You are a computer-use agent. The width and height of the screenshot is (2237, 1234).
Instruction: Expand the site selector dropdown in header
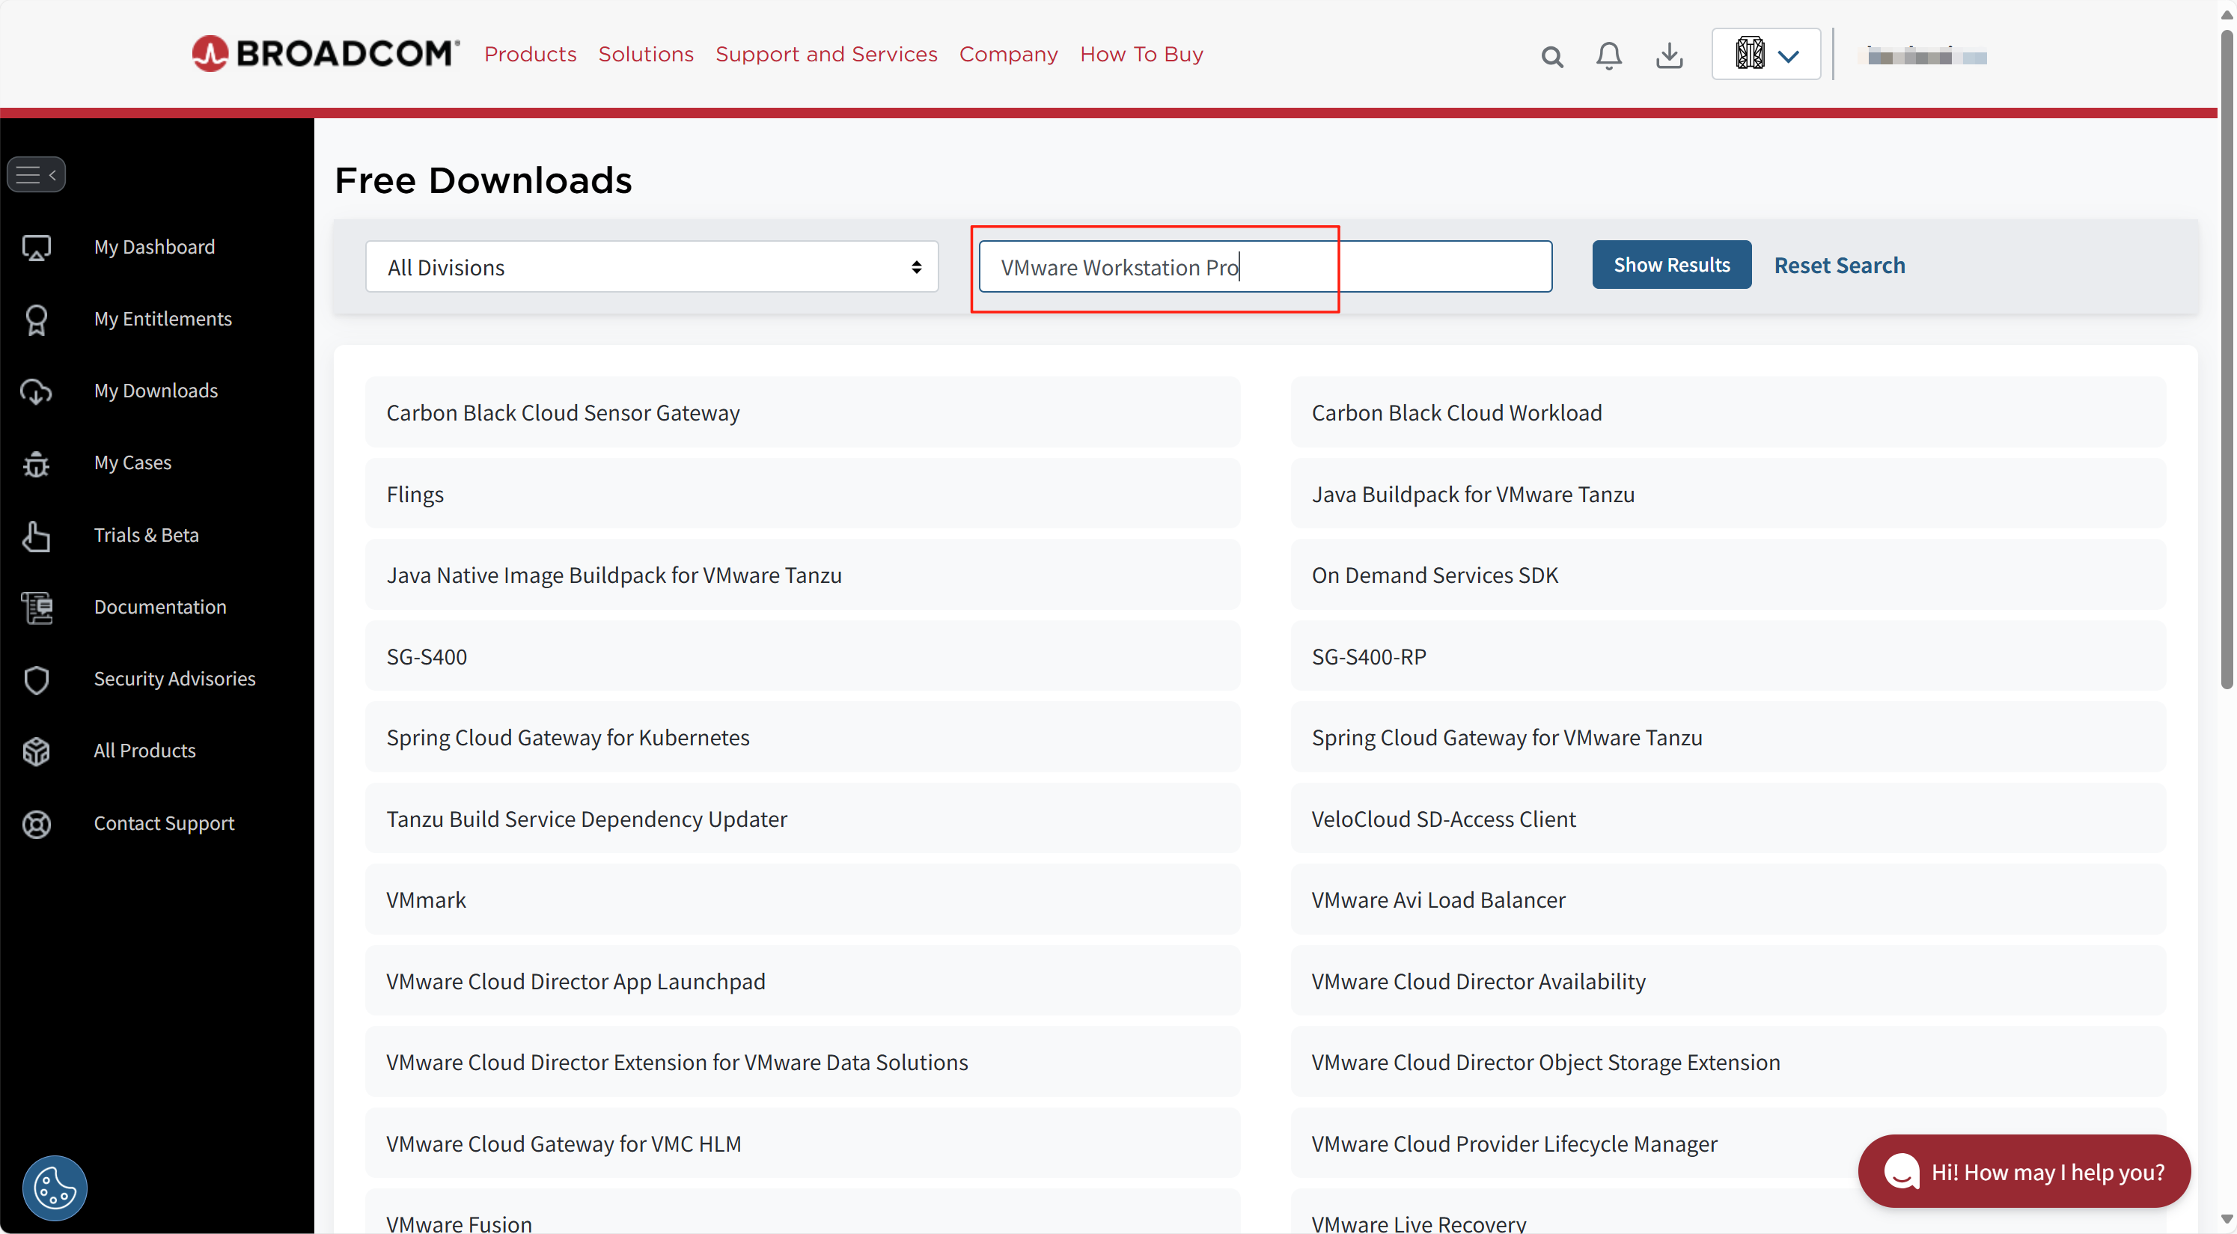tap(1766, 55)
